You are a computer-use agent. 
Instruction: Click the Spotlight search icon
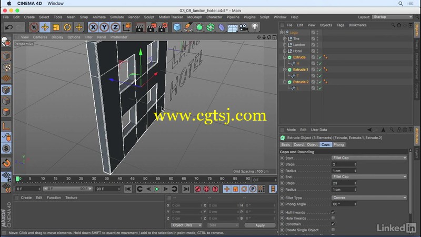pos(400,4)
